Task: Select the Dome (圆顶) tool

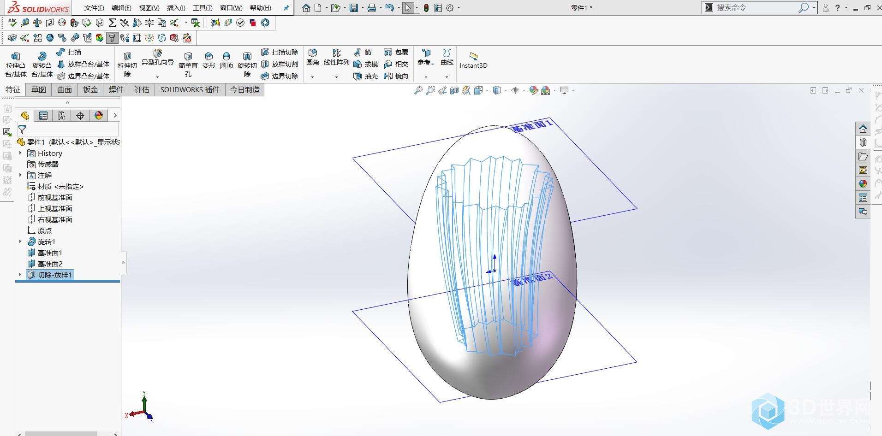Action: click(x=226, y=60)
